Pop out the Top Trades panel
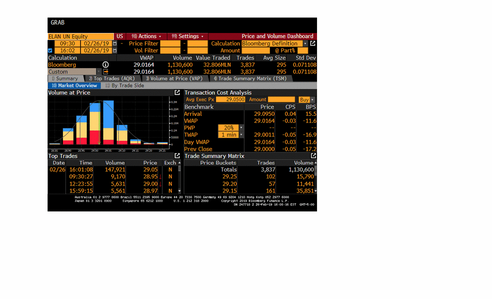 177,156
